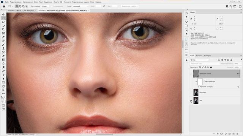Select the Dodge tool

3,67
